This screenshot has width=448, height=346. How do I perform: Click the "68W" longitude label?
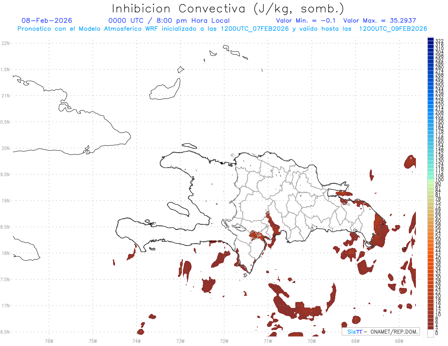[x=399, y=341]
